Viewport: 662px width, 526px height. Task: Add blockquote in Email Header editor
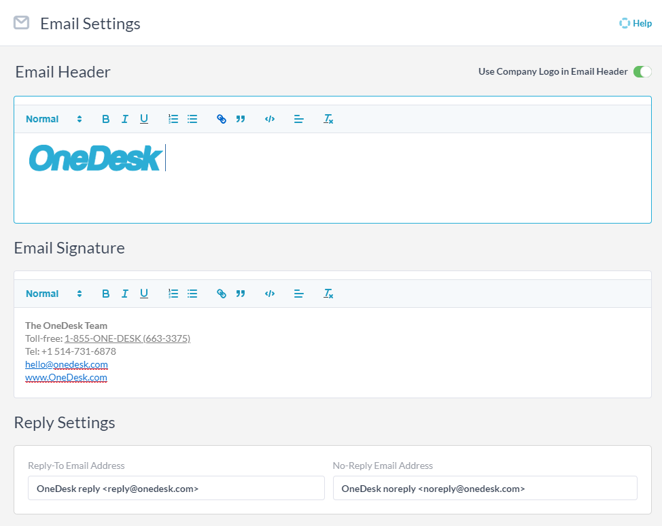click(241, 119)
